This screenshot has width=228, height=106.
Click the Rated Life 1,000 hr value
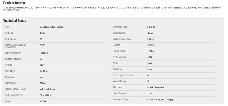click(44, 71)
